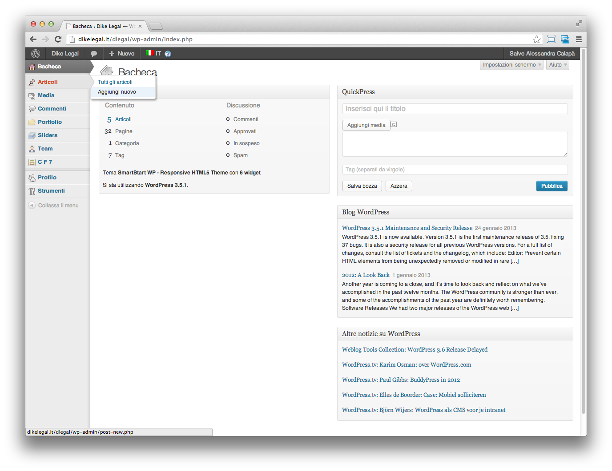
Task: Expand the Impostazioni schermo dropdown
Action: click(x=512, y=65)
